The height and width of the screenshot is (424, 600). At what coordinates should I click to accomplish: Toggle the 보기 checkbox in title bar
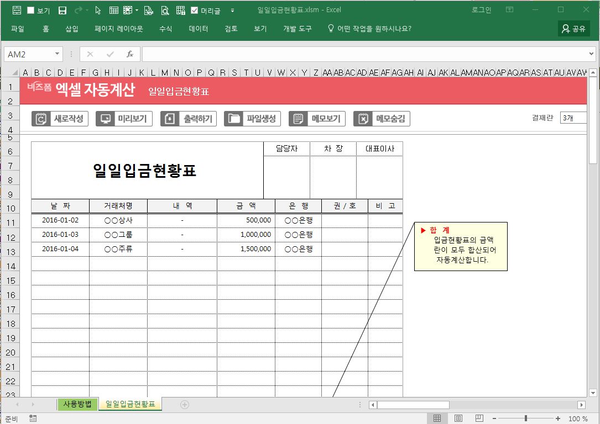tap(31, 10)
